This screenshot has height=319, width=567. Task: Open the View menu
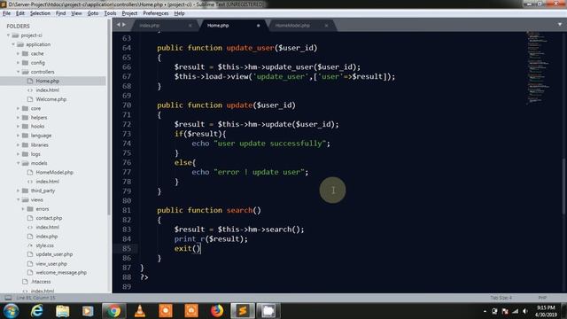coord(76,13)
